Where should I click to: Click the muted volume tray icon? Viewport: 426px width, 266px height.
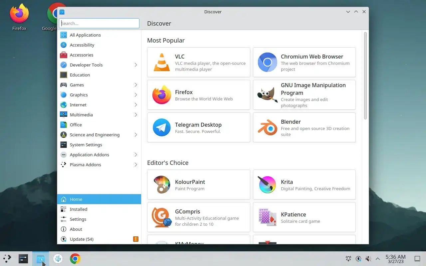[368, 259]
